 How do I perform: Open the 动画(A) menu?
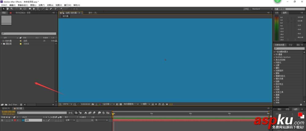click(x=50, y=5)
